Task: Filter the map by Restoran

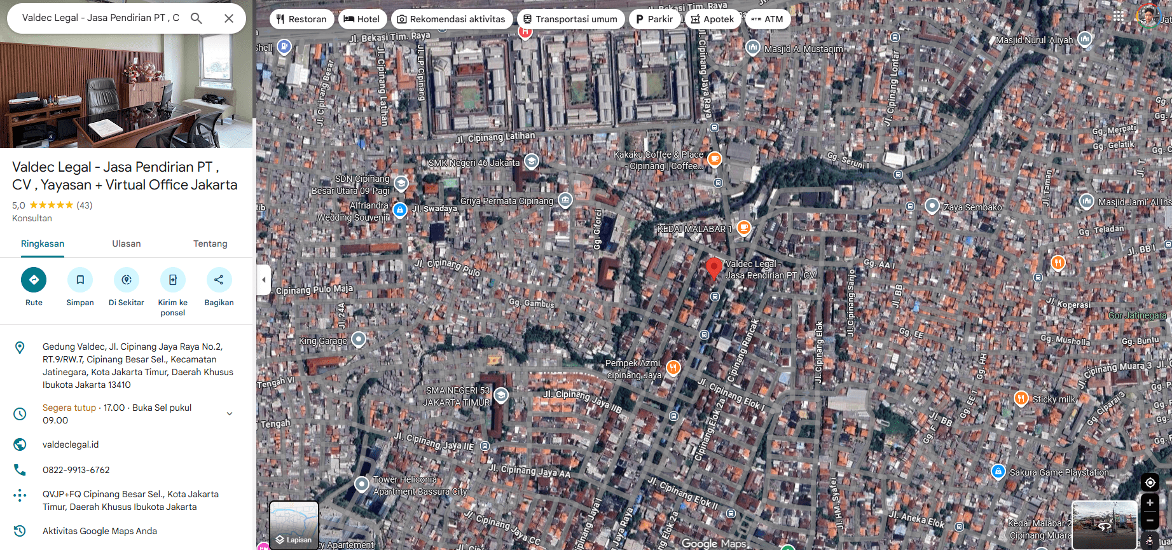Action: 301,19
